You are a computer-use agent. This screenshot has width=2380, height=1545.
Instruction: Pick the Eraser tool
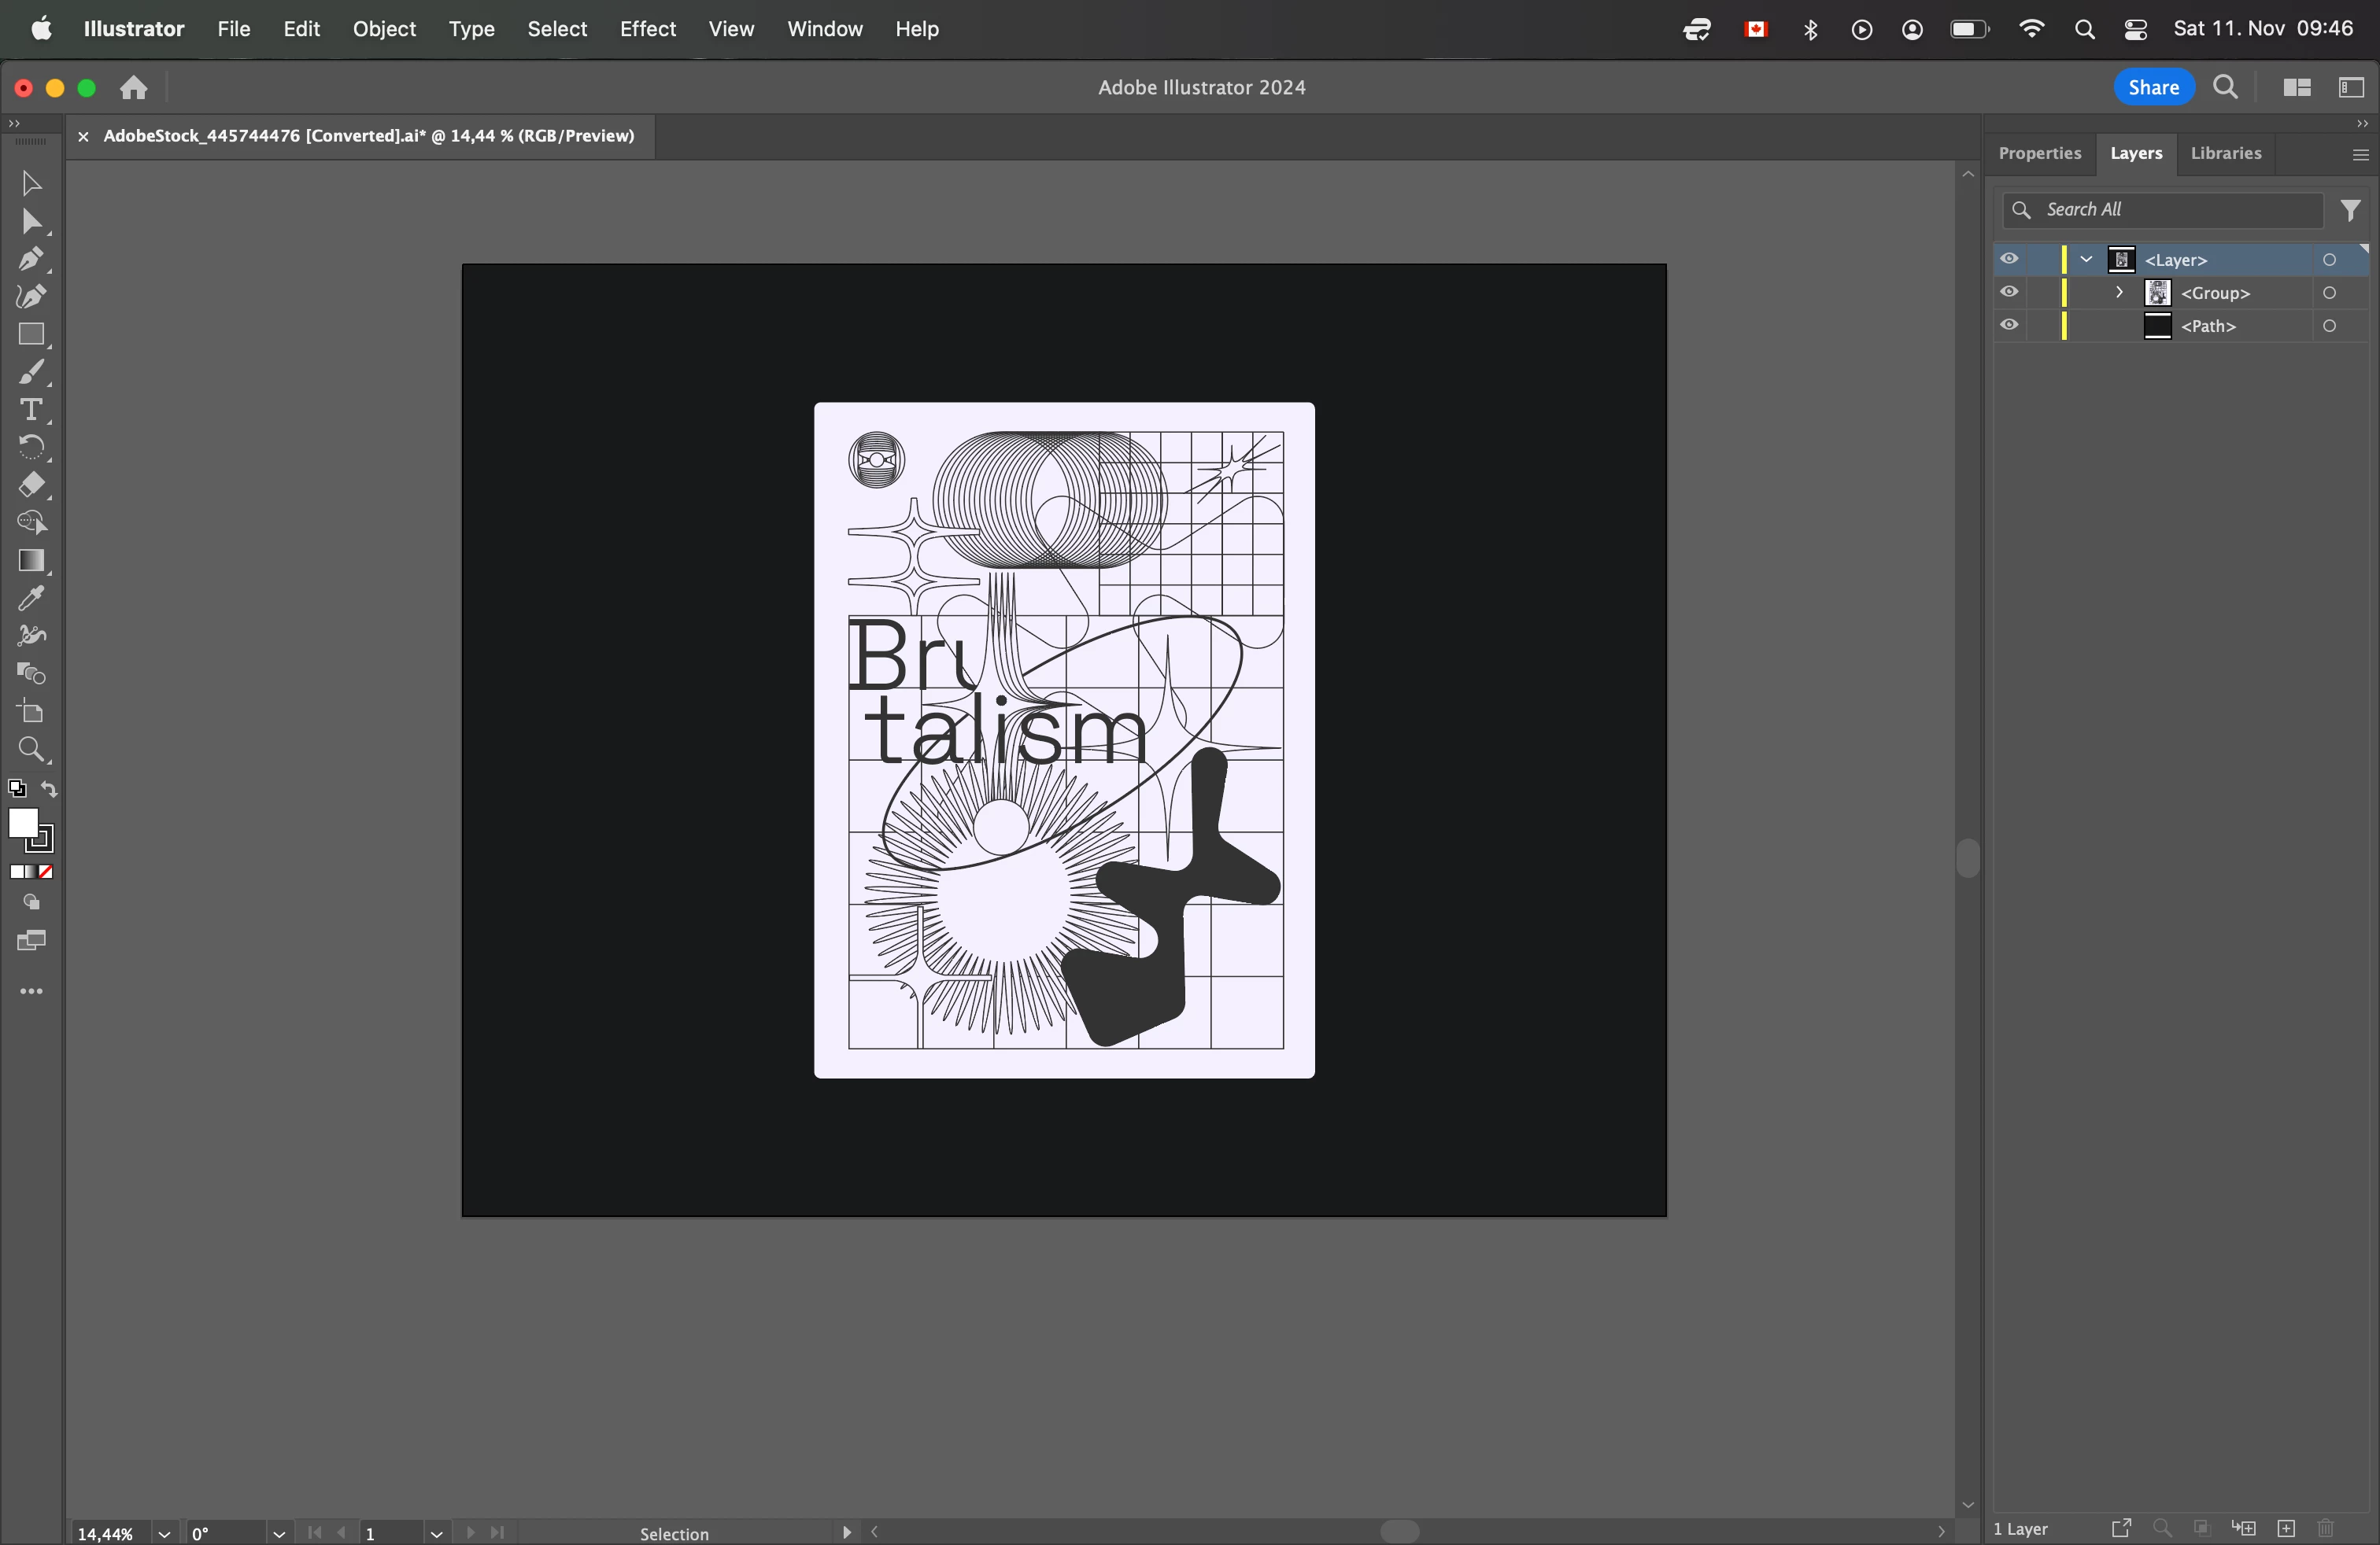point(30,485)
